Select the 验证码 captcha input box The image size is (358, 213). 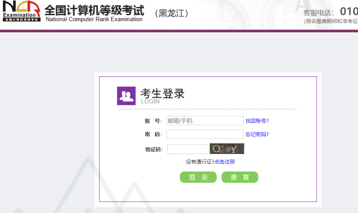(x=188, y=149)
